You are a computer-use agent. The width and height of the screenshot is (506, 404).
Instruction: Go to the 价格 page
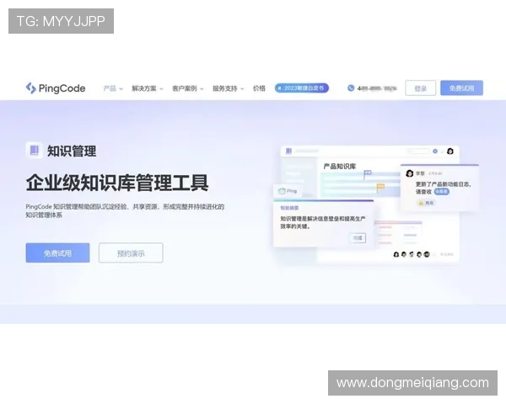(x=259, y=88)
